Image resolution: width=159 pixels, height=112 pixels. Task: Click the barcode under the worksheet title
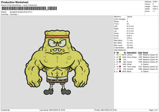click(x=29, y=8)
